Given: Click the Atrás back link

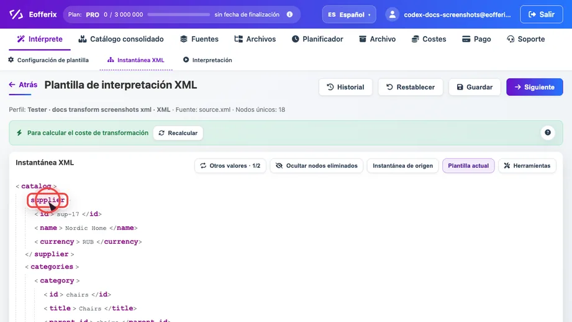Looking at the screenshot, I should pos(23,85).
